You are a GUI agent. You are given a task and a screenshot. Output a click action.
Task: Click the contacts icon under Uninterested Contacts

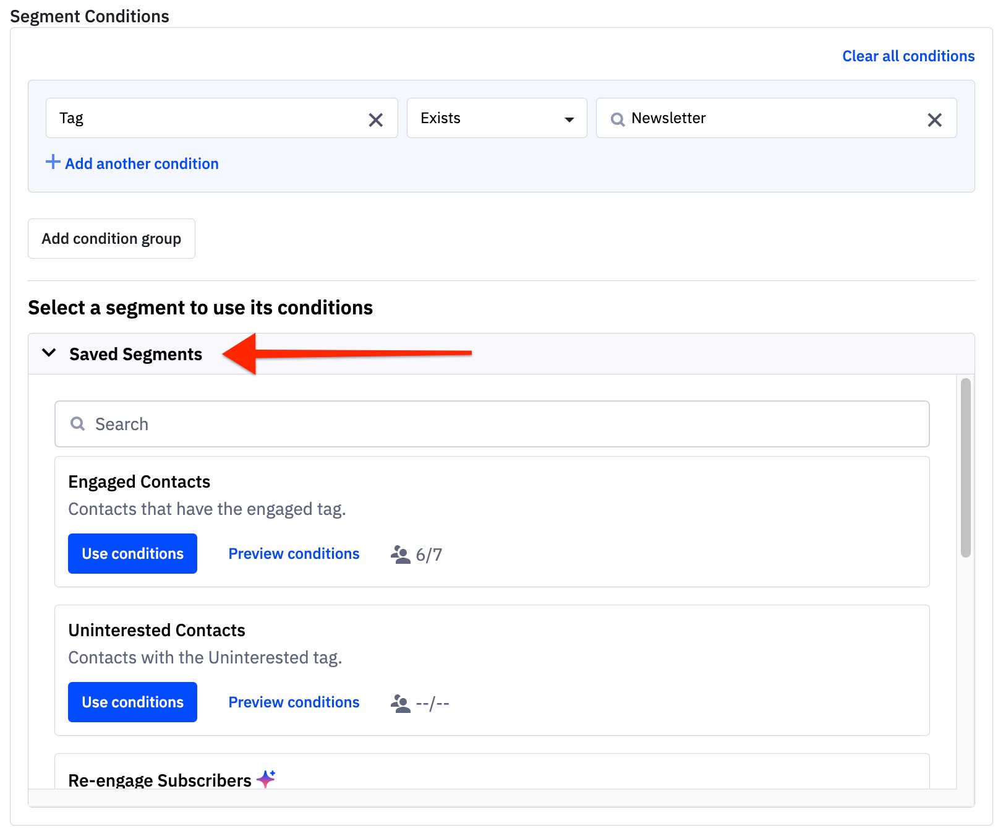click(x=399, y=702)
